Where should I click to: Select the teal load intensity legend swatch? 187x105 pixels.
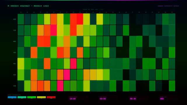22,97
